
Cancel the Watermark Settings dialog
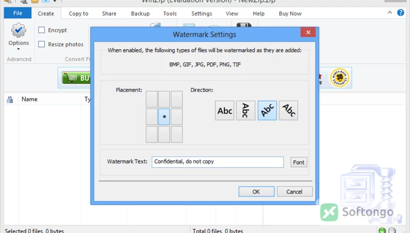tap(294, 192)
